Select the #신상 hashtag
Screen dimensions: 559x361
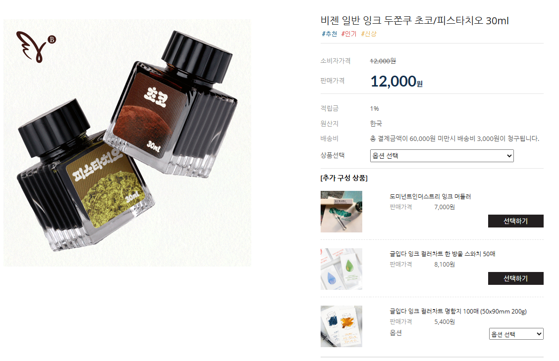[x=369, y=34]
